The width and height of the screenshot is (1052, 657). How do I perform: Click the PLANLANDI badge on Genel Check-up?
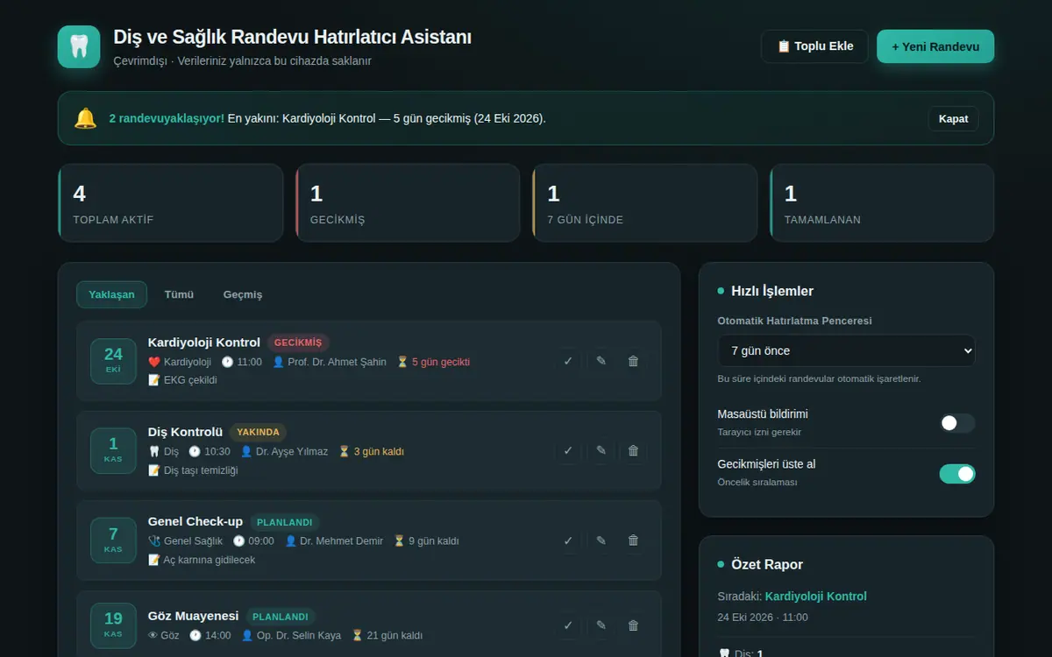(x=284, y=522)
